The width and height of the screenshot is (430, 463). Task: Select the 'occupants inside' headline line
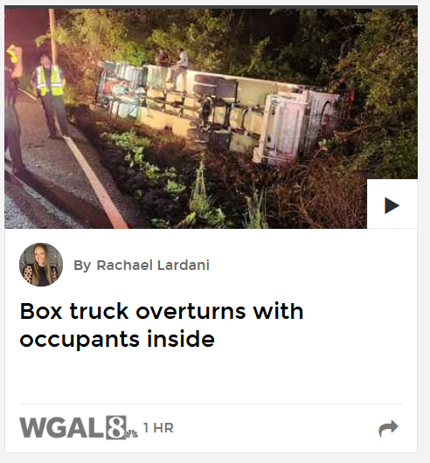(117, 339)
